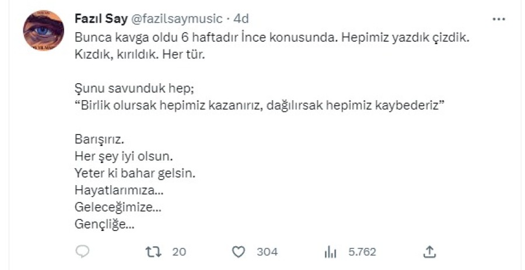Click the share upload arrow icon
This screenshot has width=525, height=270.
point(429,251)
